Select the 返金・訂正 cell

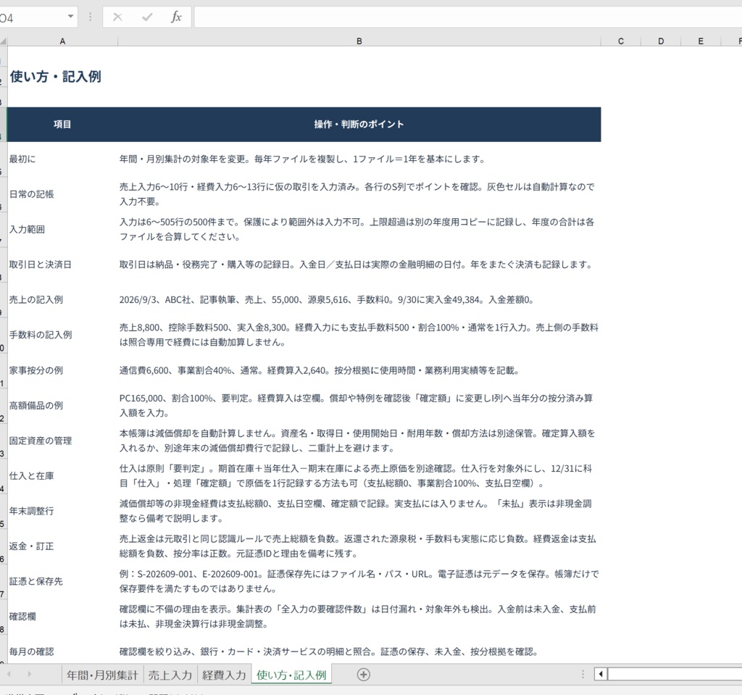pos(62,546)
